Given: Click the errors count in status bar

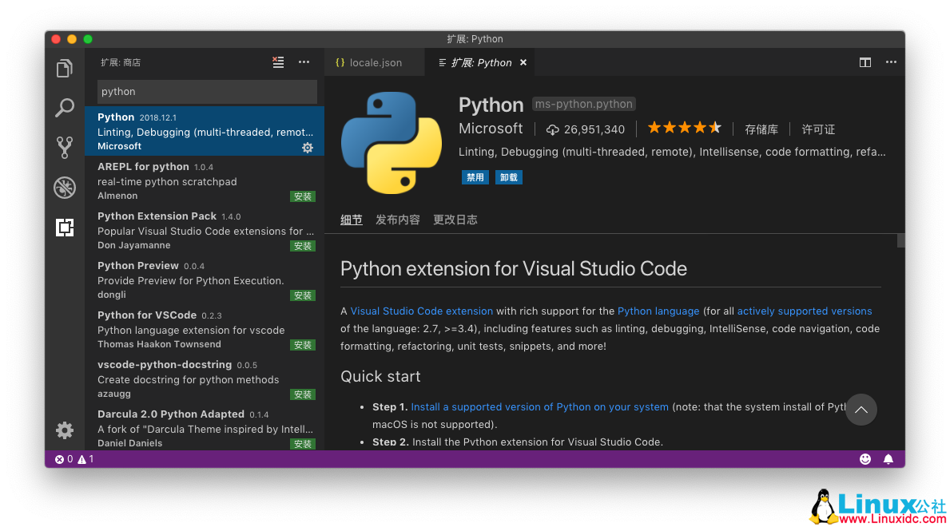Looking at the screenshot, I should coord(64,459).
